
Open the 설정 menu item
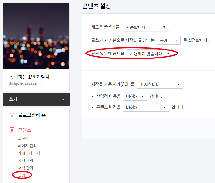pyautogui.click(x=22, y=175)
